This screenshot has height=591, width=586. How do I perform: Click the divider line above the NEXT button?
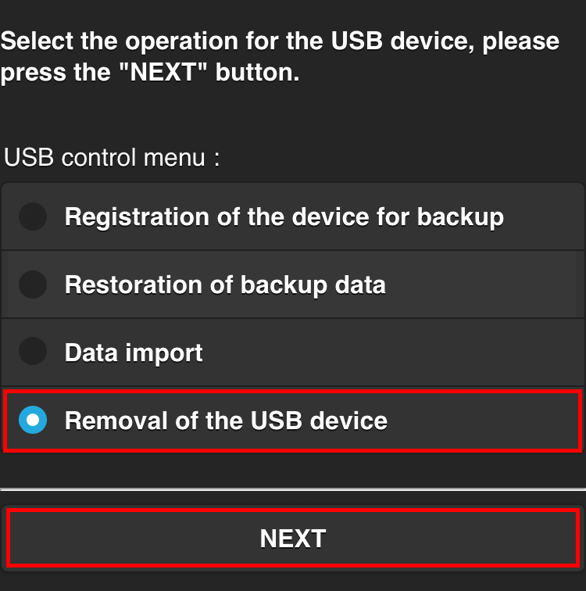293,489
